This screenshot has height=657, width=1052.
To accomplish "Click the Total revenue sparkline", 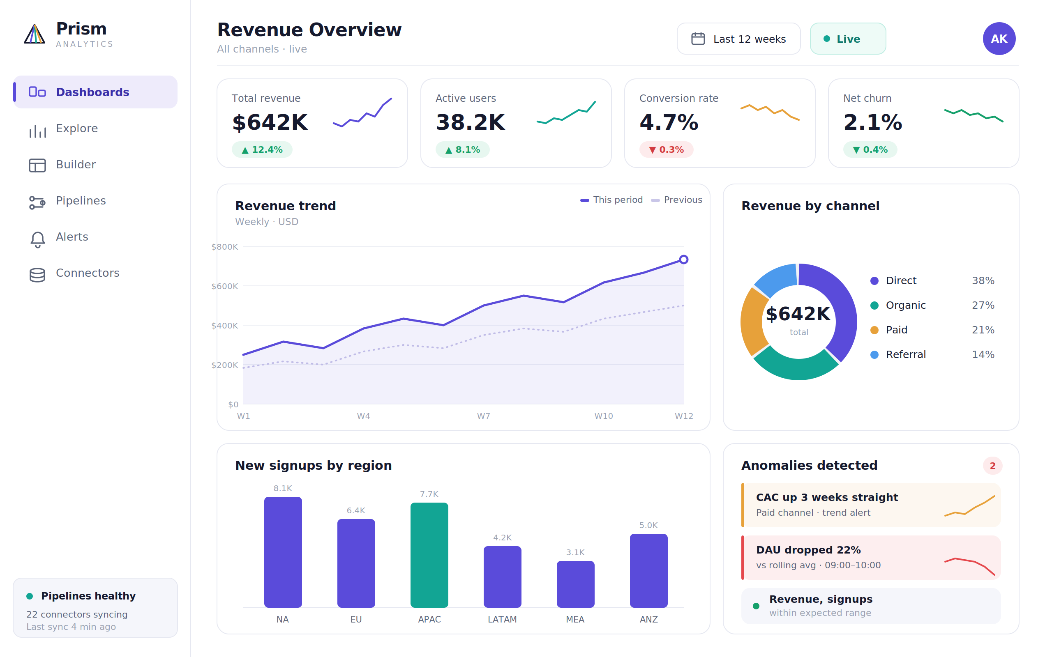I will tap(362, 113).
